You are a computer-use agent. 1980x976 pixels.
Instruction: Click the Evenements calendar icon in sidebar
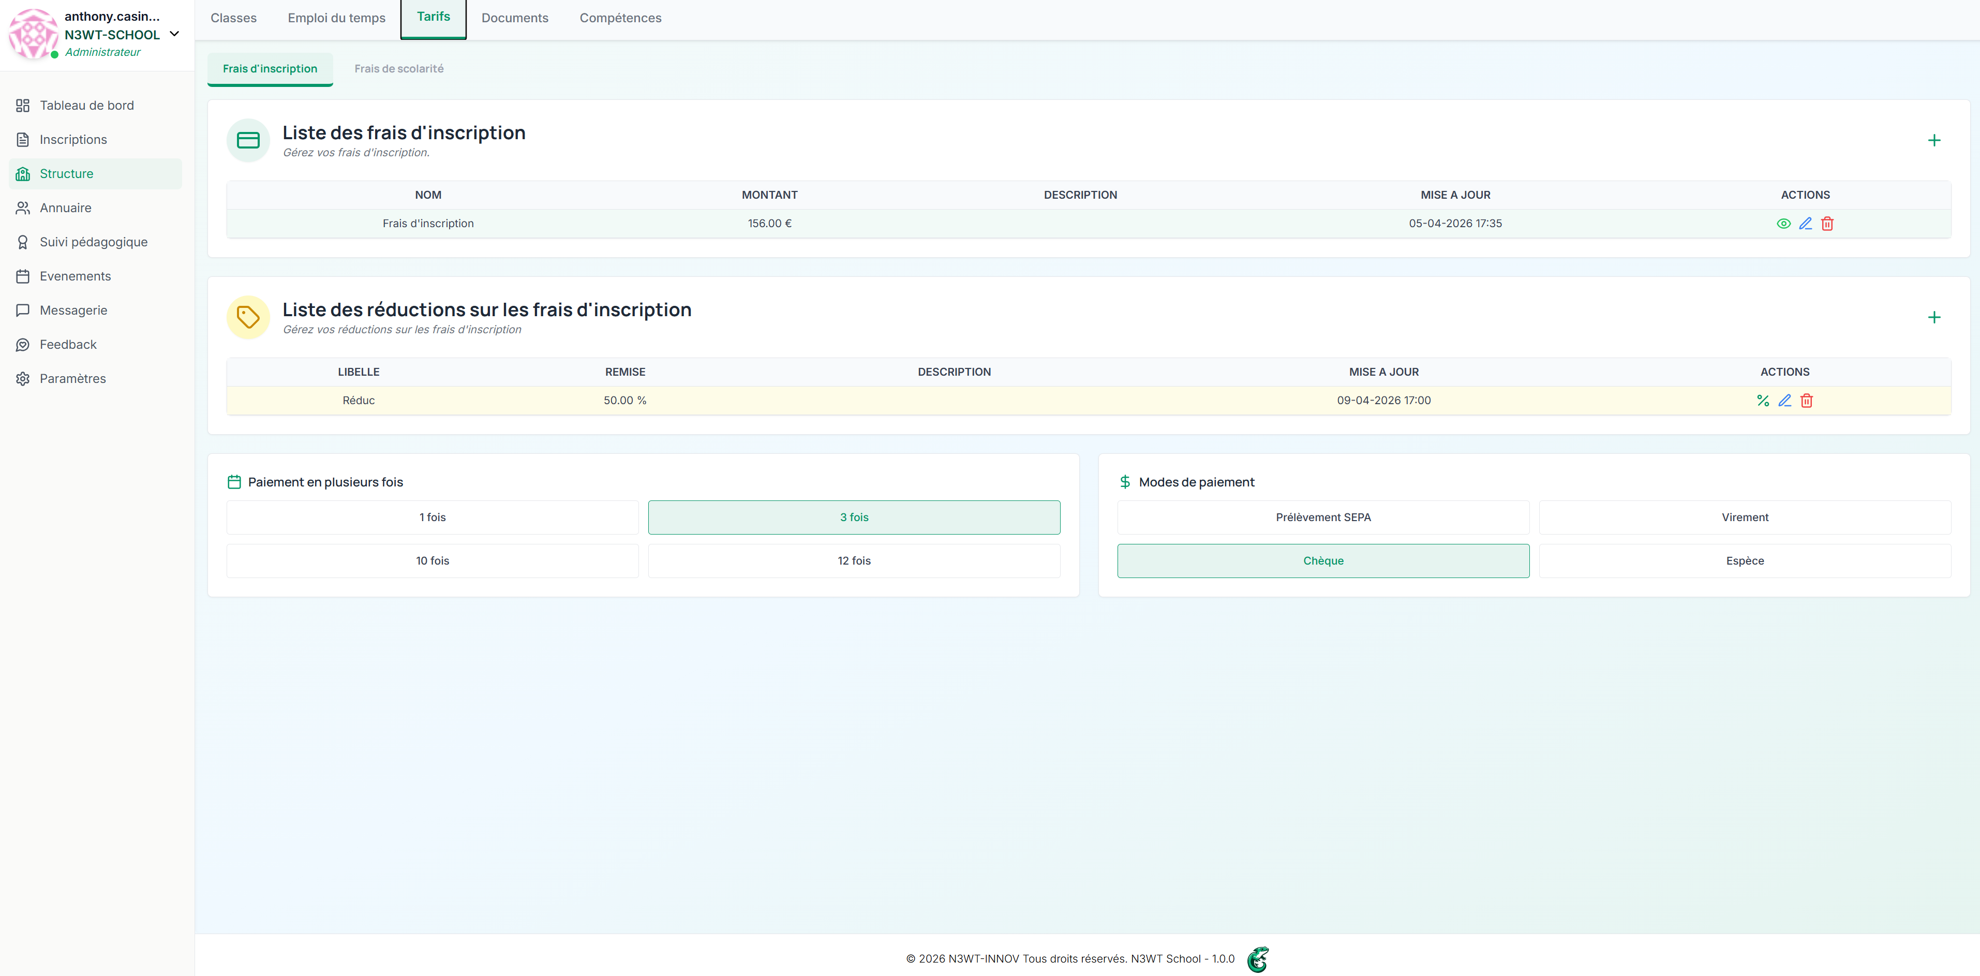pos(23,276)
